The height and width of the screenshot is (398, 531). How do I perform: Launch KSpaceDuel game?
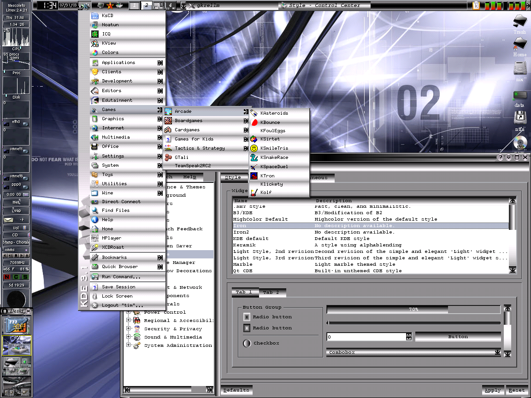(279, 166)
